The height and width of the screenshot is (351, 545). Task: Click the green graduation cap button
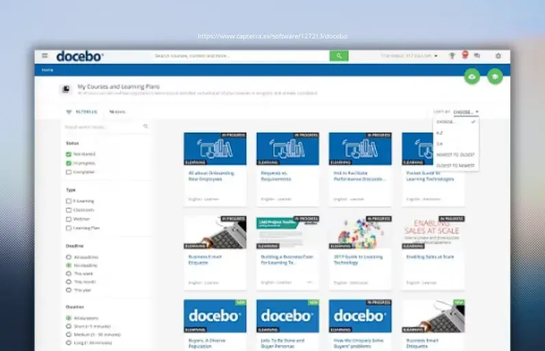click(495, 77)
